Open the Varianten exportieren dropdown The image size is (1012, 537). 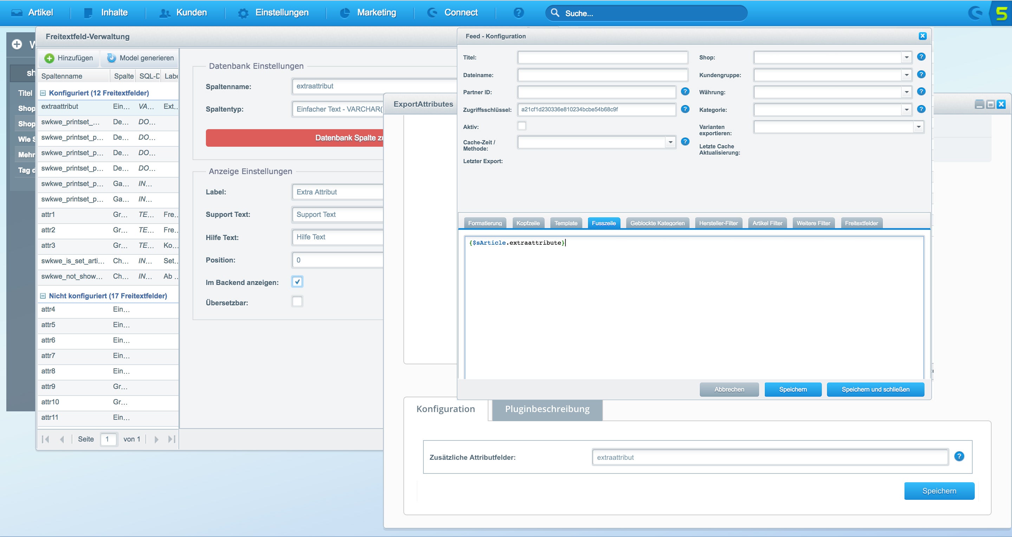919,127
